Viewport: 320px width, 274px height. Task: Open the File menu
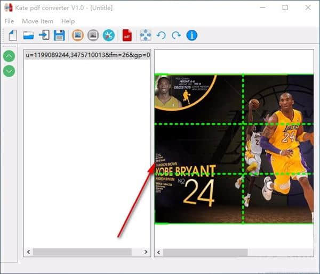[9, 21]
